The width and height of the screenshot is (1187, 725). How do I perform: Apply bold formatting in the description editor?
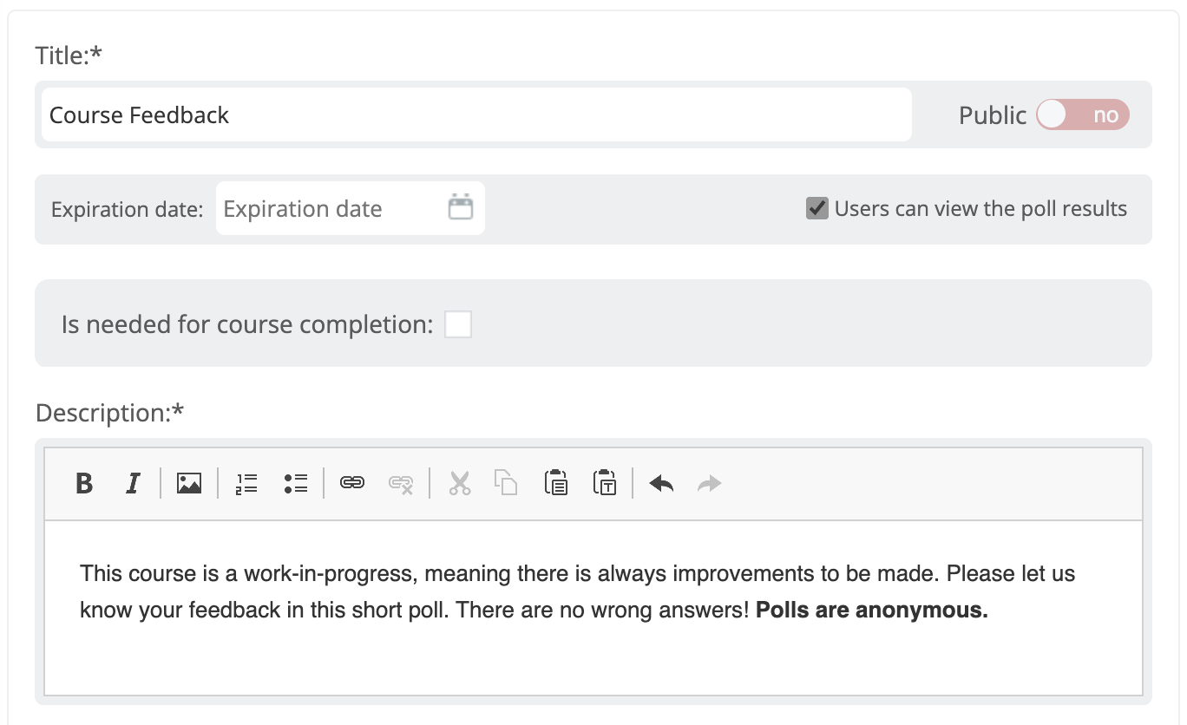[x=84, y=483]
